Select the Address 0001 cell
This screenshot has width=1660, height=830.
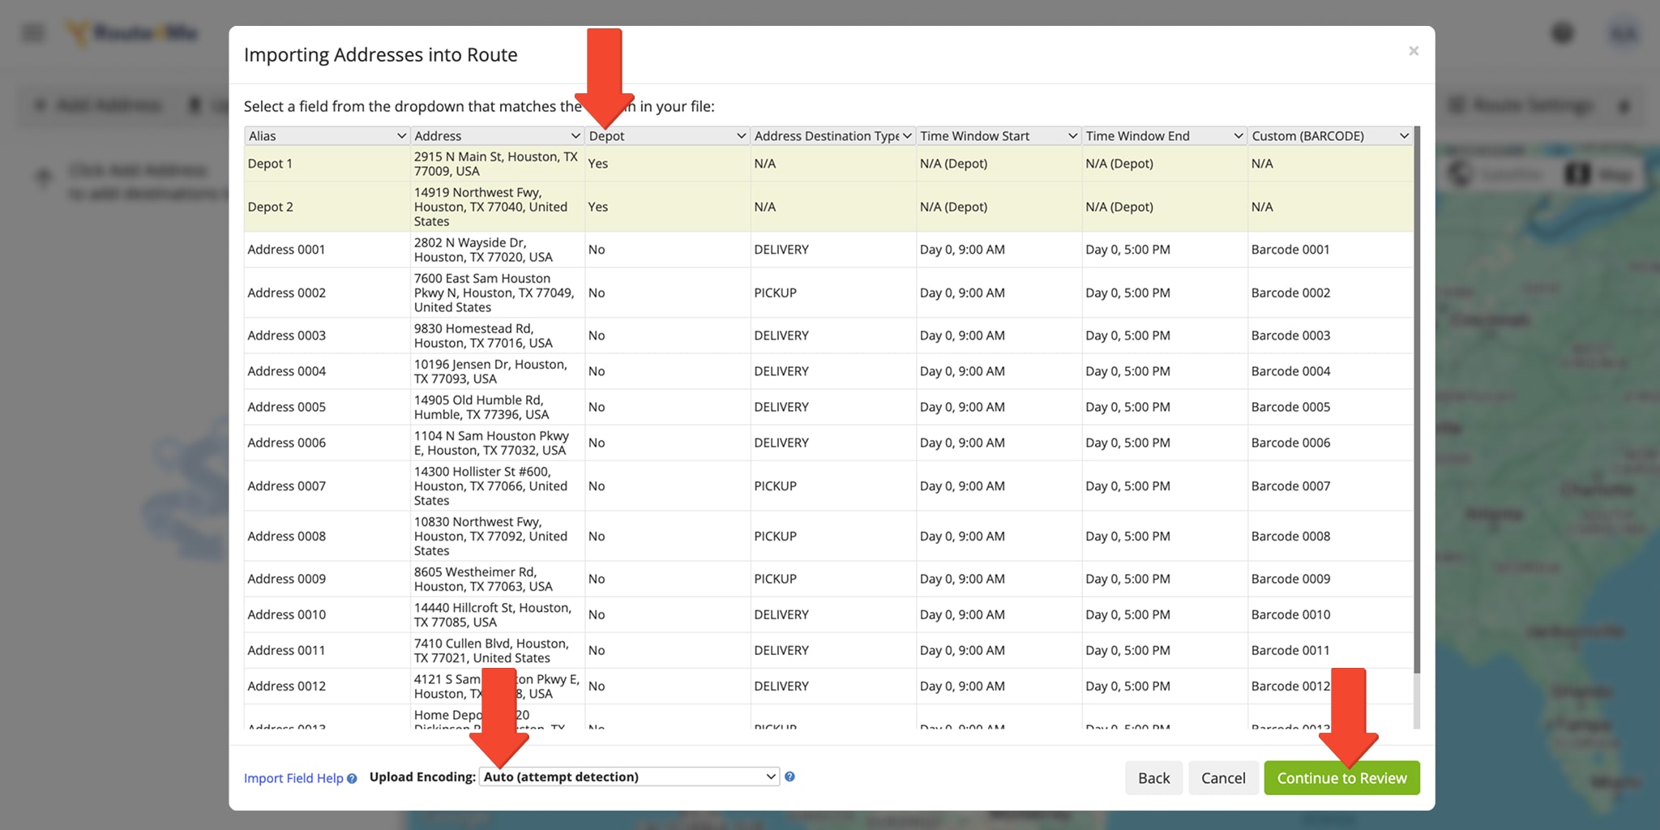coord(327,250)
